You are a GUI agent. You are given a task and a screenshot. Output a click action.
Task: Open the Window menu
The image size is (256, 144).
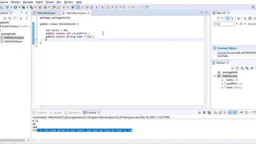[x=68, y=2]
